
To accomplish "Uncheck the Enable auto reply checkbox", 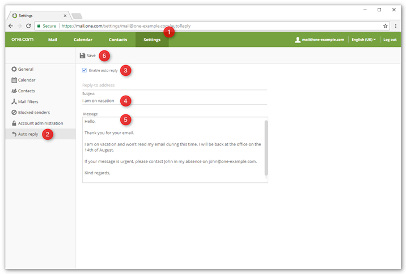I will point(84,70).
